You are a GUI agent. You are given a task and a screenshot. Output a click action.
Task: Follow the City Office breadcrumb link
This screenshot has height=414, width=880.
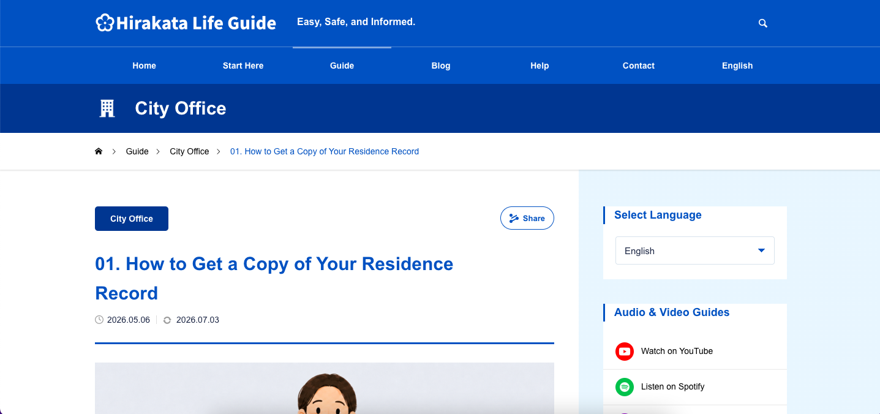click(x=189, y=151)
